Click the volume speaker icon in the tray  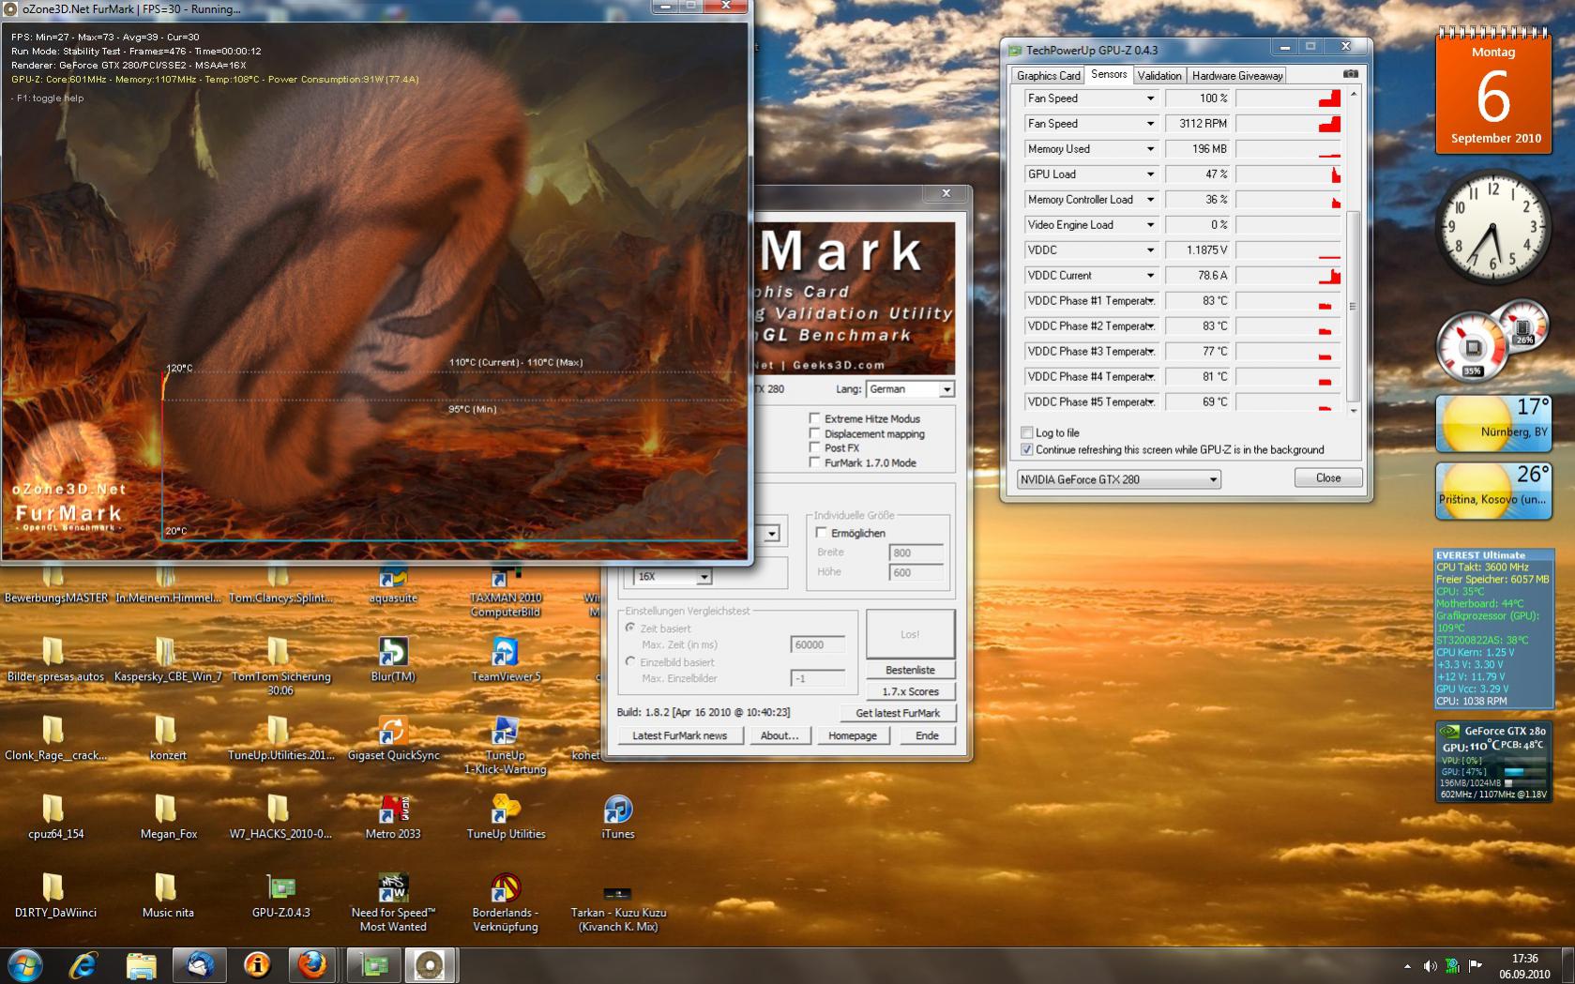1430,965
